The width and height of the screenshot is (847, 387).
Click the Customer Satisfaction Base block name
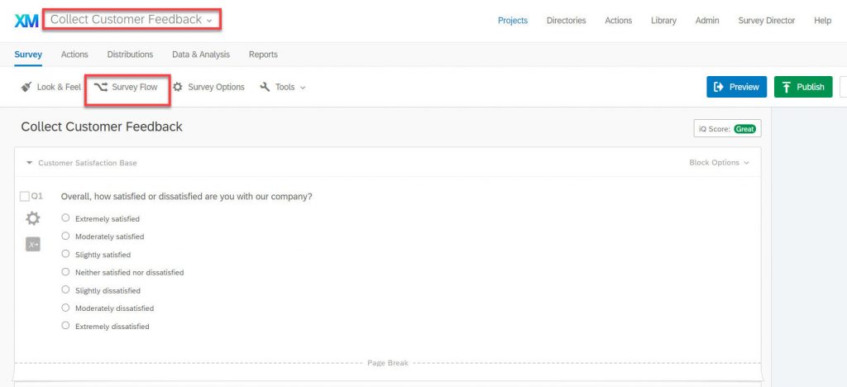pyautogui.click(x=88, y=162)
